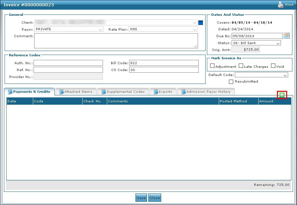Click the Close button

coord(155,198)
